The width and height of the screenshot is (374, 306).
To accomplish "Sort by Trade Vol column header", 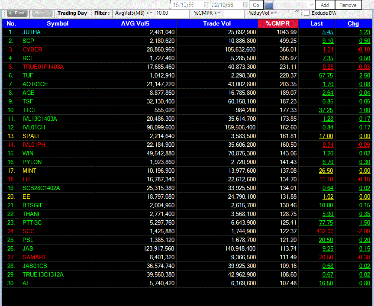I will (x=217, y=24).
